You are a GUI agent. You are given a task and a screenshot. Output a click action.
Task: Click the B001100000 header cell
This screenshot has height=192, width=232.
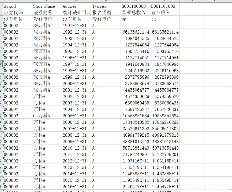point(135,6)
